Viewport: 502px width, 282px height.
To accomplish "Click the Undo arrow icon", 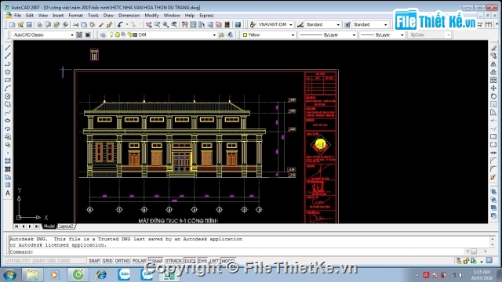I will tap(120, 24).
